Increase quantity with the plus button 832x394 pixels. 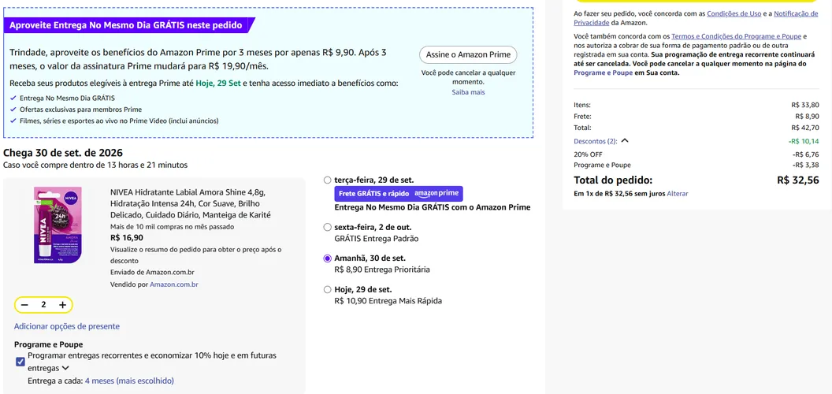62,305
